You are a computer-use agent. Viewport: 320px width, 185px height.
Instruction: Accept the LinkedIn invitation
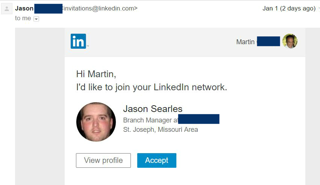point(156,160)
